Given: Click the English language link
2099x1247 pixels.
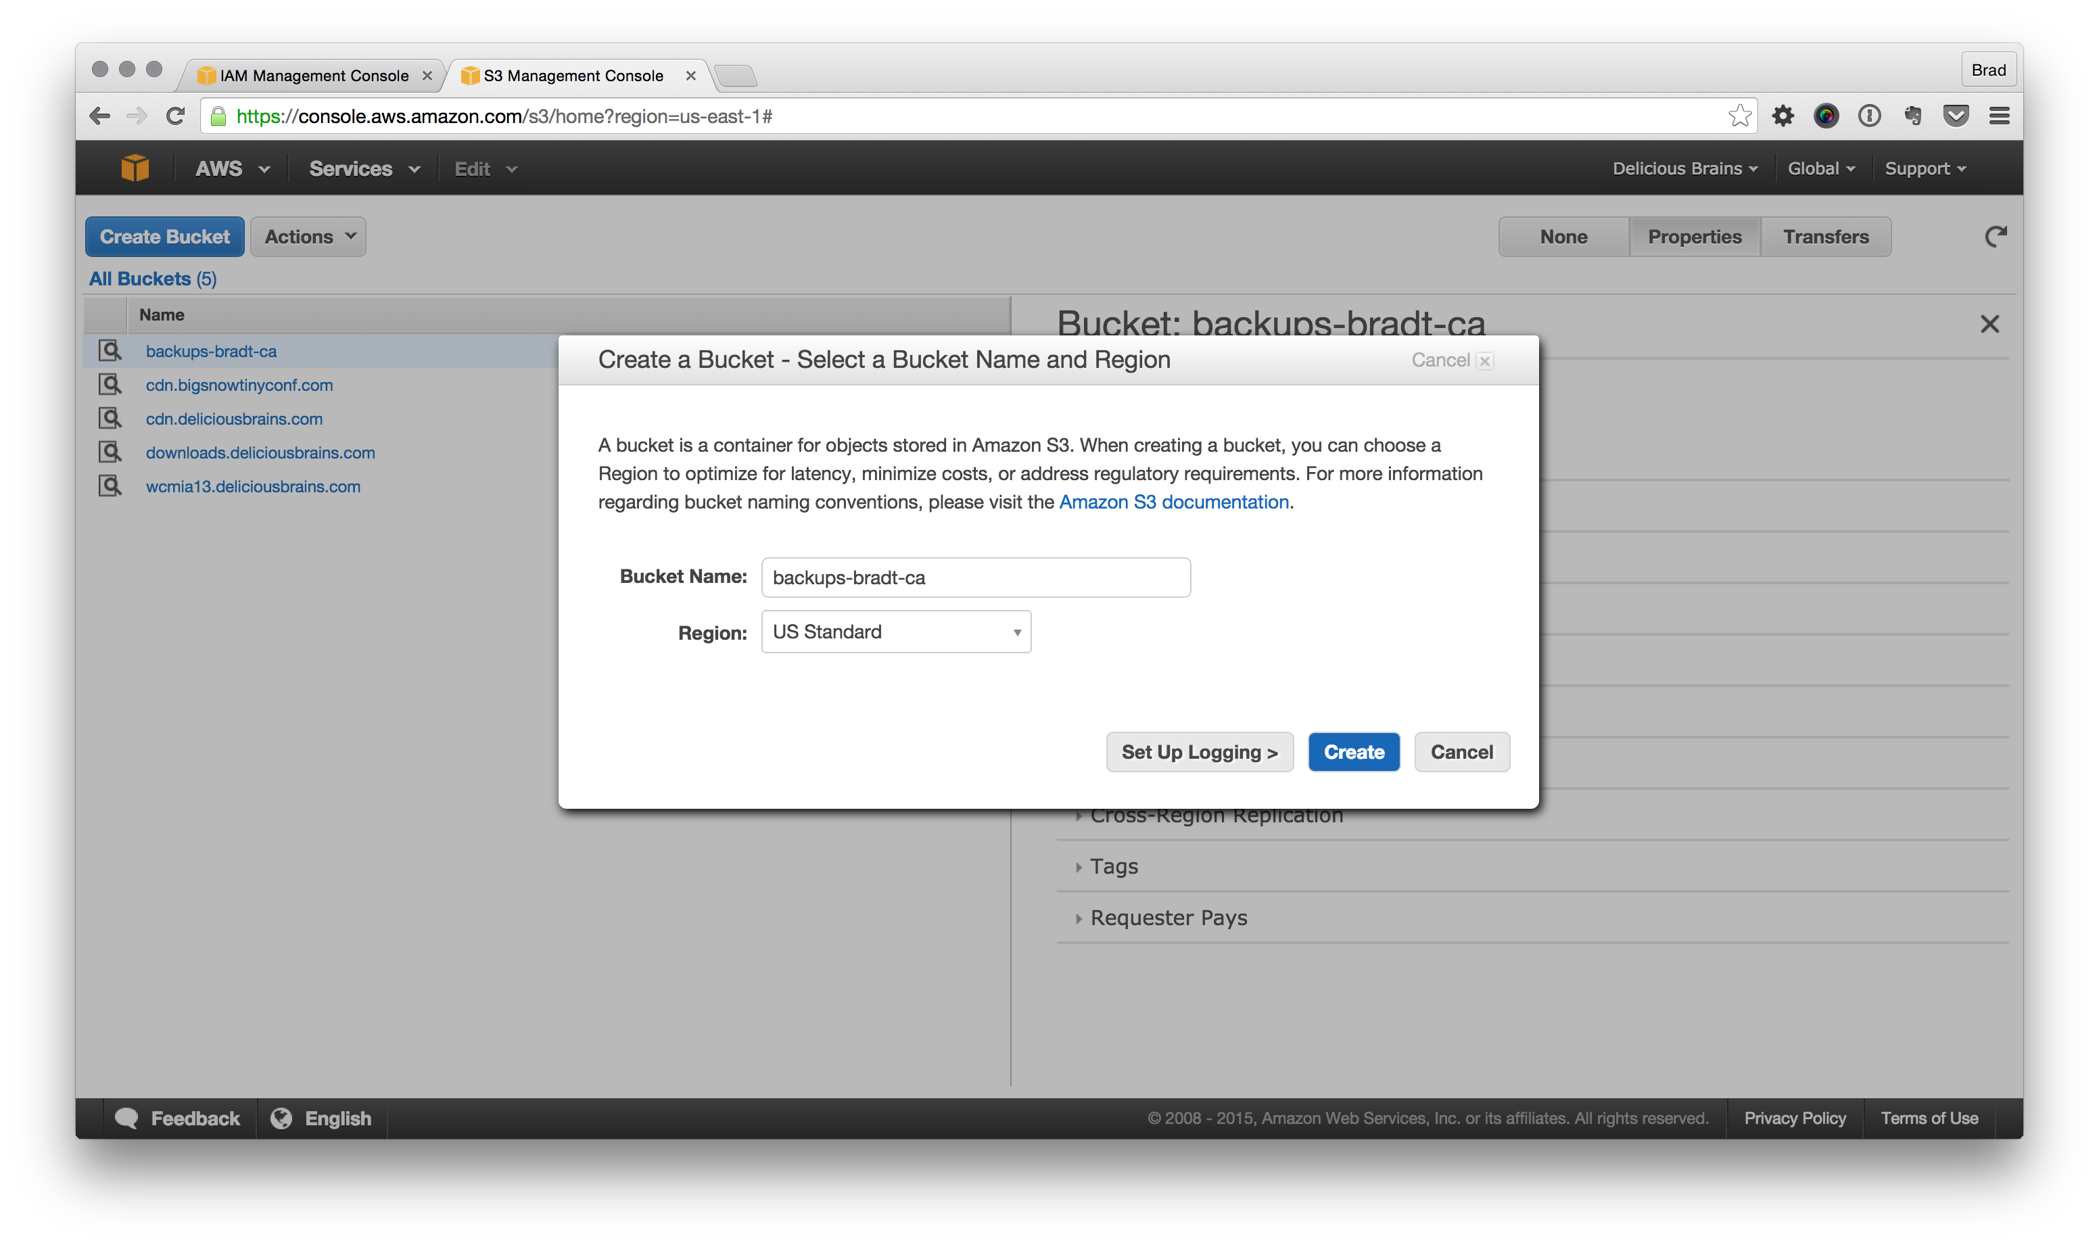Looking at the screenshot, I should pos(338,1118).
